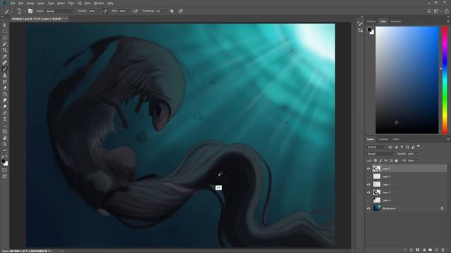Open the Image menu
This screenshot has width=451, height=253.
click(30, 3)
